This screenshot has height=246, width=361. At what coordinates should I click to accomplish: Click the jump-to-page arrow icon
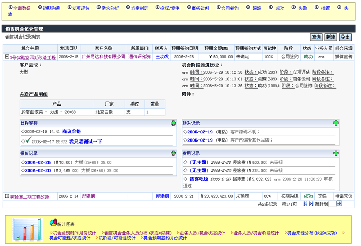click(339, 203)
